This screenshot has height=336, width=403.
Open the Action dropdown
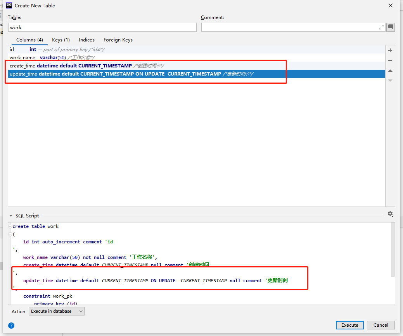tap(56, 311)
